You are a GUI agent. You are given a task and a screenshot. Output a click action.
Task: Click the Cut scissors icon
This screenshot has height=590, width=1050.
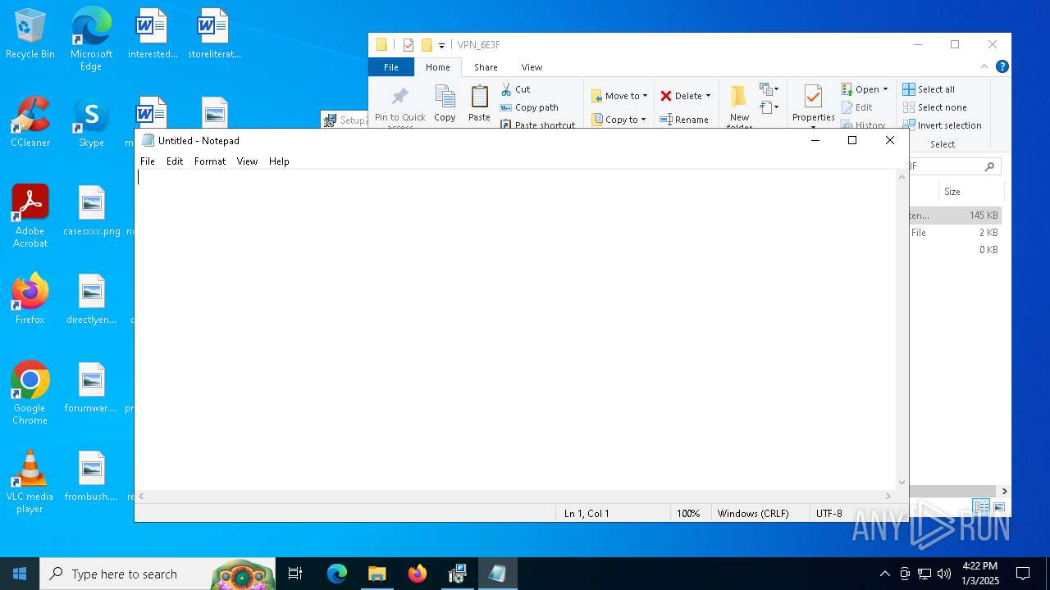(506, 89)
